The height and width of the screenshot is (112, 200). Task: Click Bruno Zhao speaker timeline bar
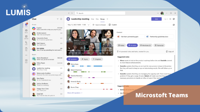[x=90, y=89]
